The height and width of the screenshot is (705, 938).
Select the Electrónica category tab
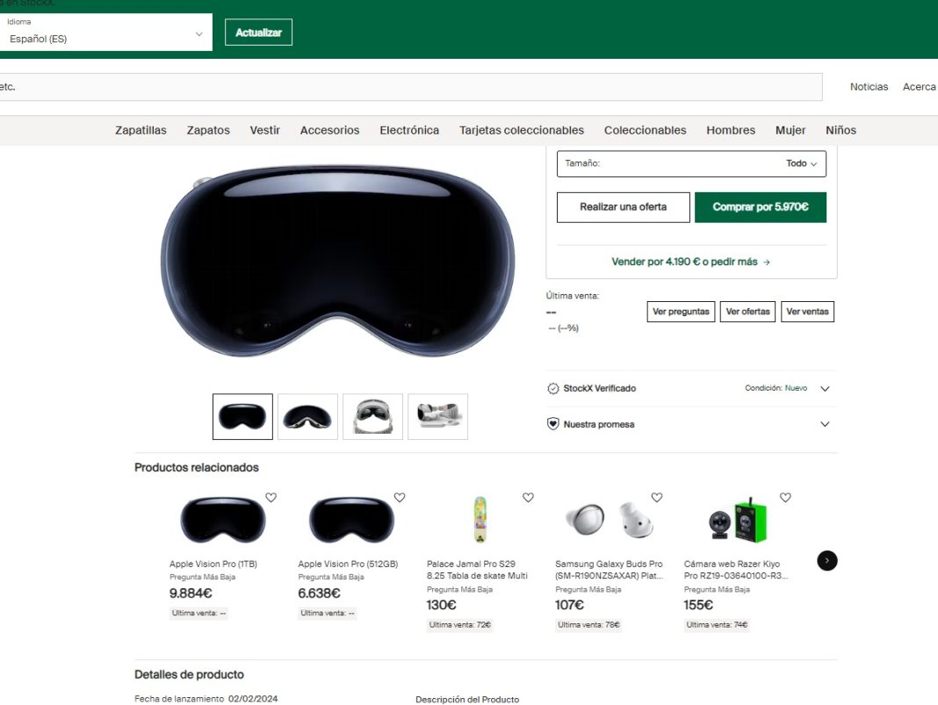[409, 130]
